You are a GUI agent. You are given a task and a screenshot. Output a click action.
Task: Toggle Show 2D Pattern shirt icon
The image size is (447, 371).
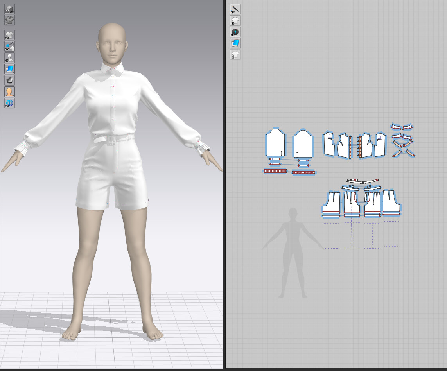[235, 21]
